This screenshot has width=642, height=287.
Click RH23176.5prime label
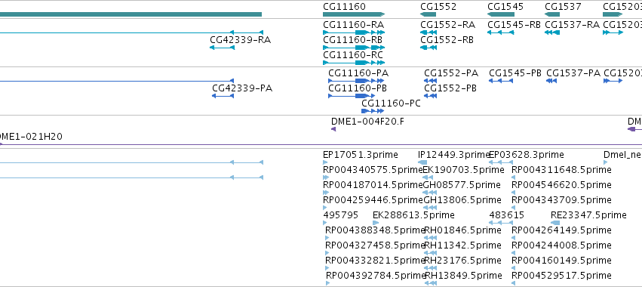tap(463, 261)
